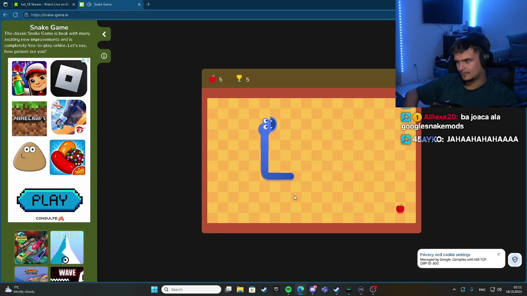Click the CONSULTE text under PLAY
Image resolution: width=527 pixels, height=296 pixels.
(47, 218)
